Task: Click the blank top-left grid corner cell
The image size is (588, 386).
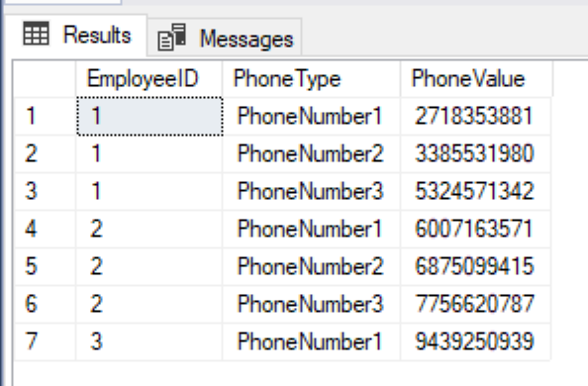Action: pyautogui.click(x=45, y=79)
